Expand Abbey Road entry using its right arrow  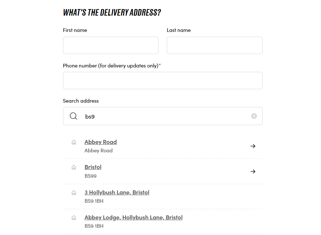coord(253,146)
